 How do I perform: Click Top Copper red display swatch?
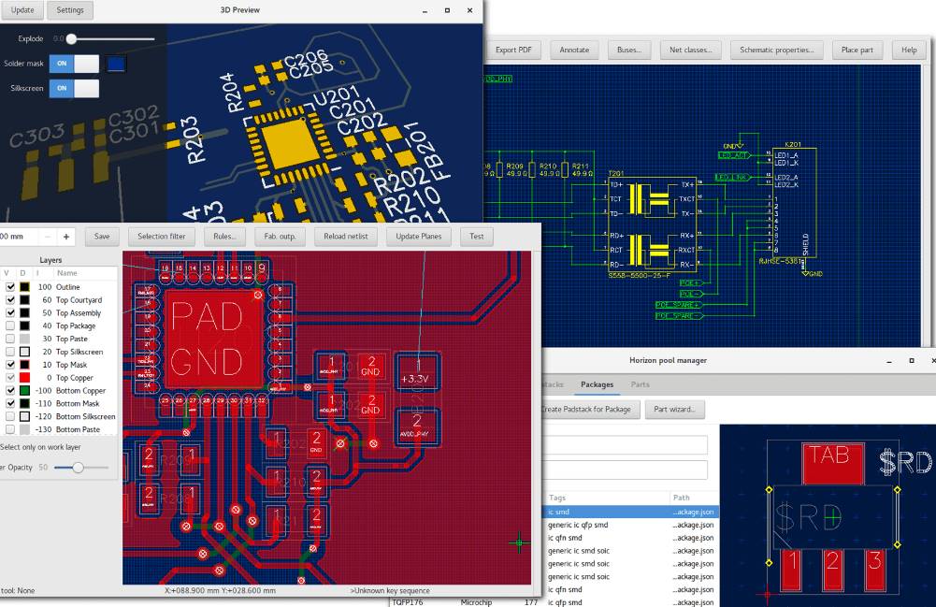pos(24,378)
